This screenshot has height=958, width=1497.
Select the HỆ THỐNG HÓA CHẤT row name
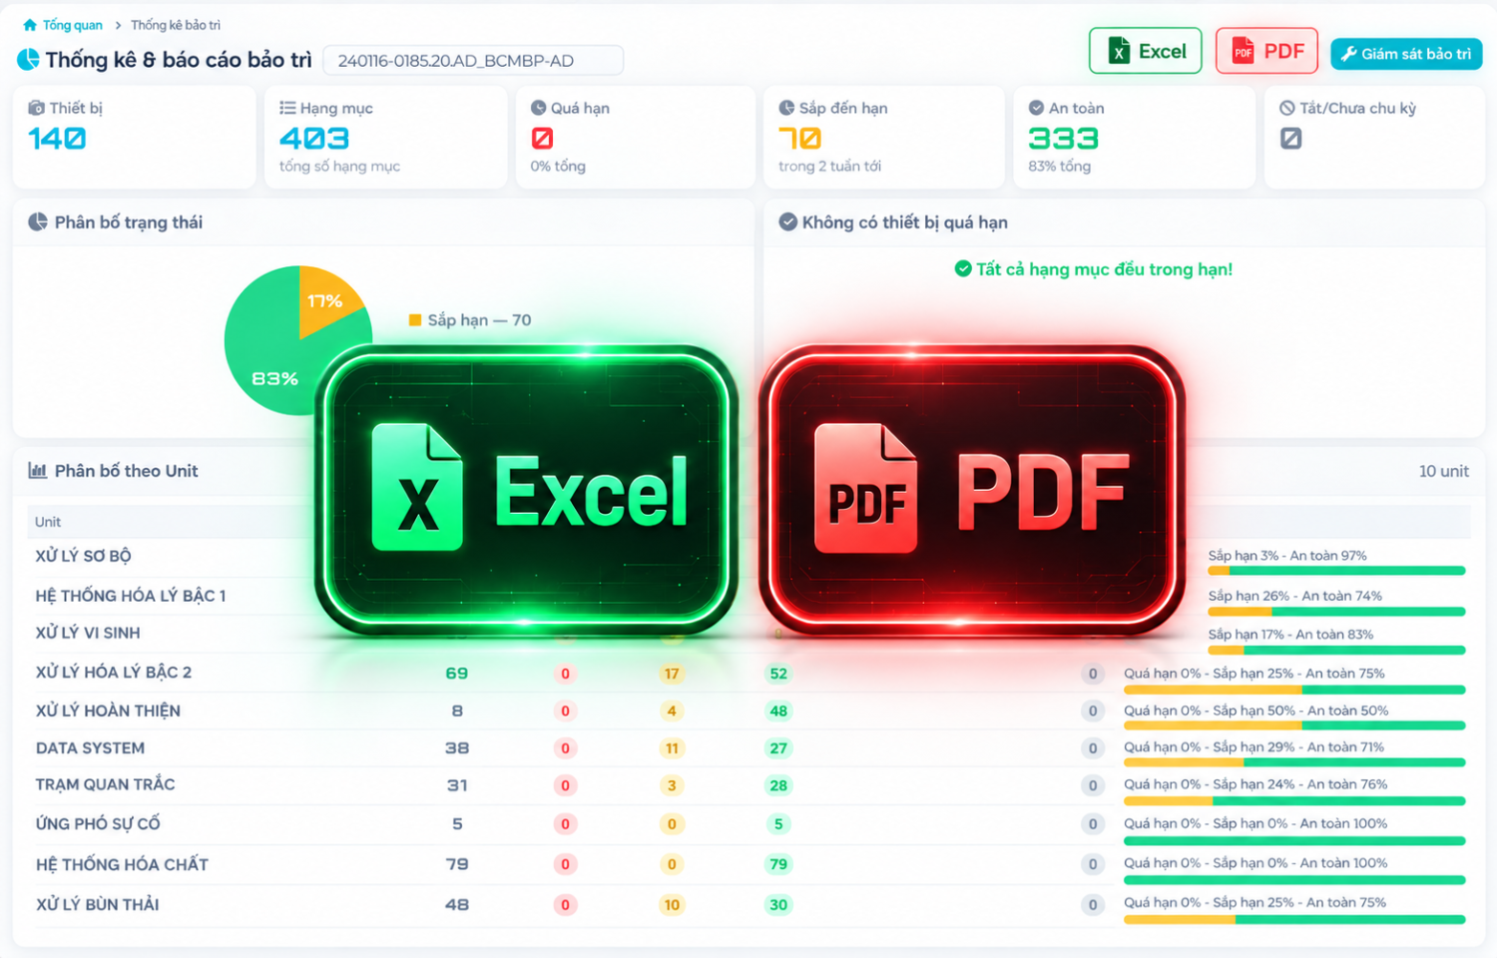[x=122, y=864]
